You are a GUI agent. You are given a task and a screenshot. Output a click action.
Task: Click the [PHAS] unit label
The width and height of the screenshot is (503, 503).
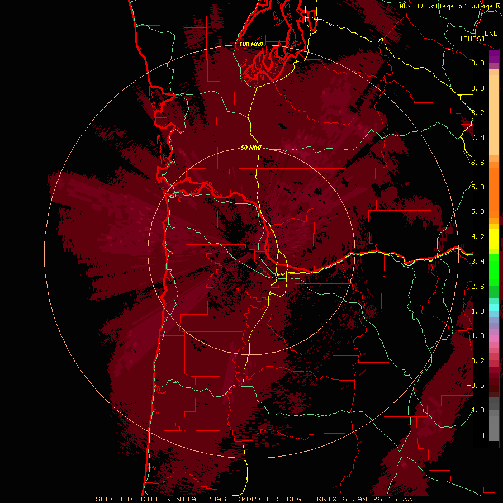tap(472, 39)
